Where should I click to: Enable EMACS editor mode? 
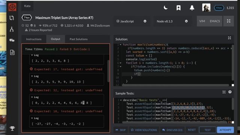tap(215, 21)
